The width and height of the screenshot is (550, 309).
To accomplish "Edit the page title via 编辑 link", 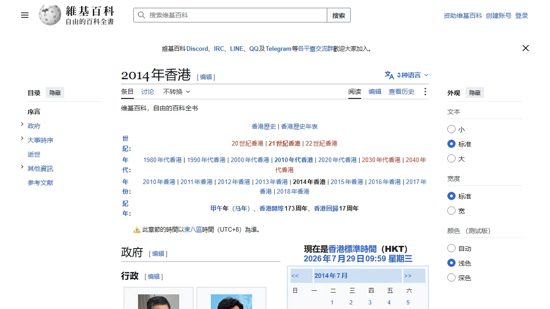I will (206, 77).
